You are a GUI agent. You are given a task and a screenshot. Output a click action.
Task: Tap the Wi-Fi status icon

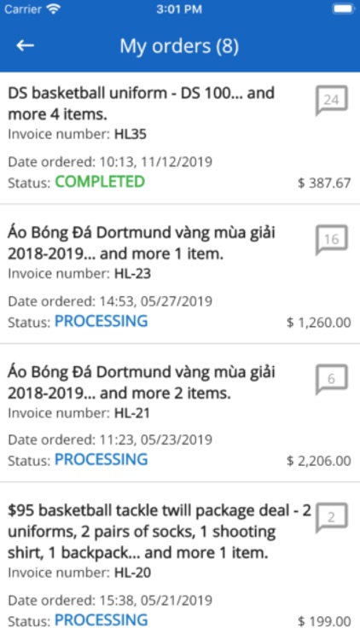[x=53, y=9]
